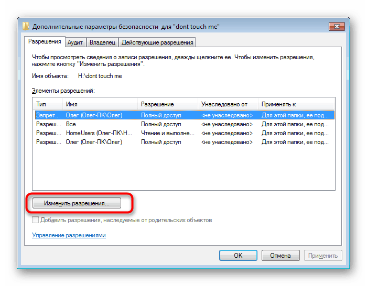Click object path 'H:\dont touch me'
Image resolution: width=367 pixels, height=286 pixels.
[100, 76]
